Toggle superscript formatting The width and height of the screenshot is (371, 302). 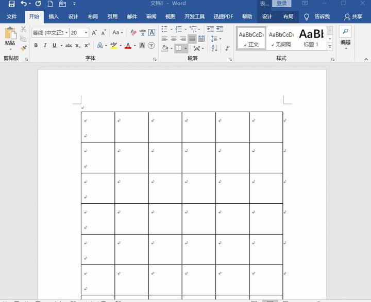coord(87,45)
